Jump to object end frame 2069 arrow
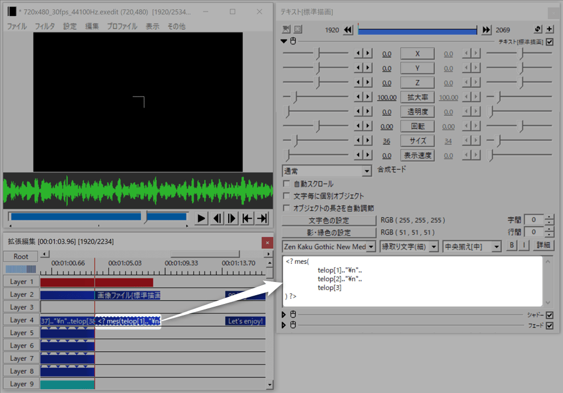The width and height of the screenshot is (563, 393). pyautogui.click(x=486, y=30)
